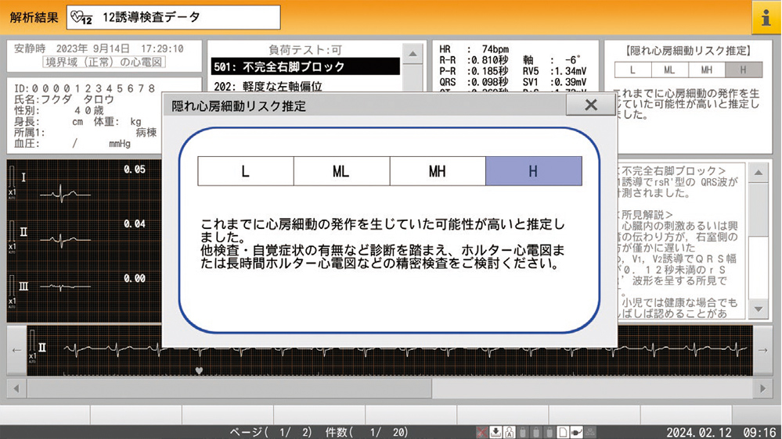Screen dimensions: 782x439
Task: Click the lead I ECG waveform
Action: click(x=65, y=193)
